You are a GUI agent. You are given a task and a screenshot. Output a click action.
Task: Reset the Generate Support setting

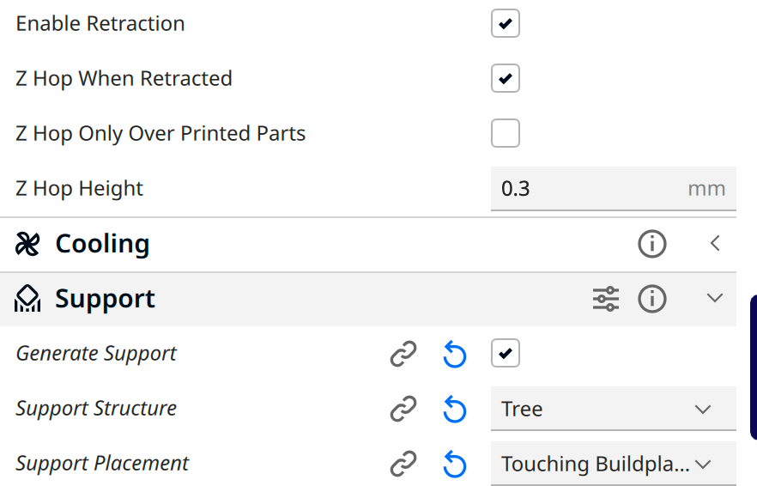tap(454, 354)
